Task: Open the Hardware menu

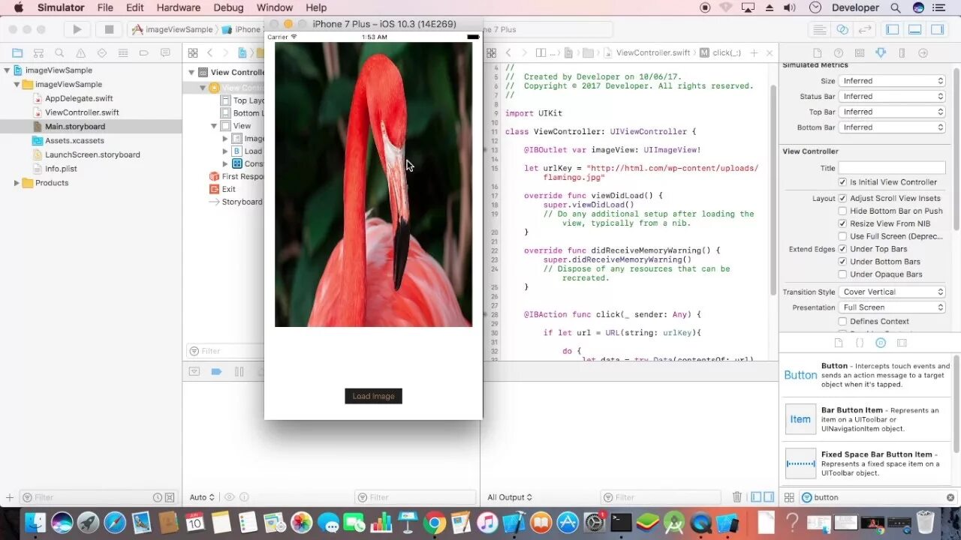Action: point(179,7)
